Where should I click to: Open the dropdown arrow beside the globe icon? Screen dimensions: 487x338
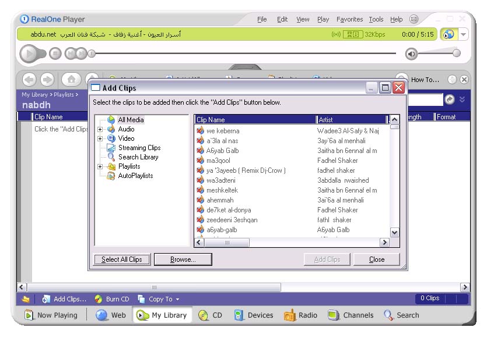[463, 34]
